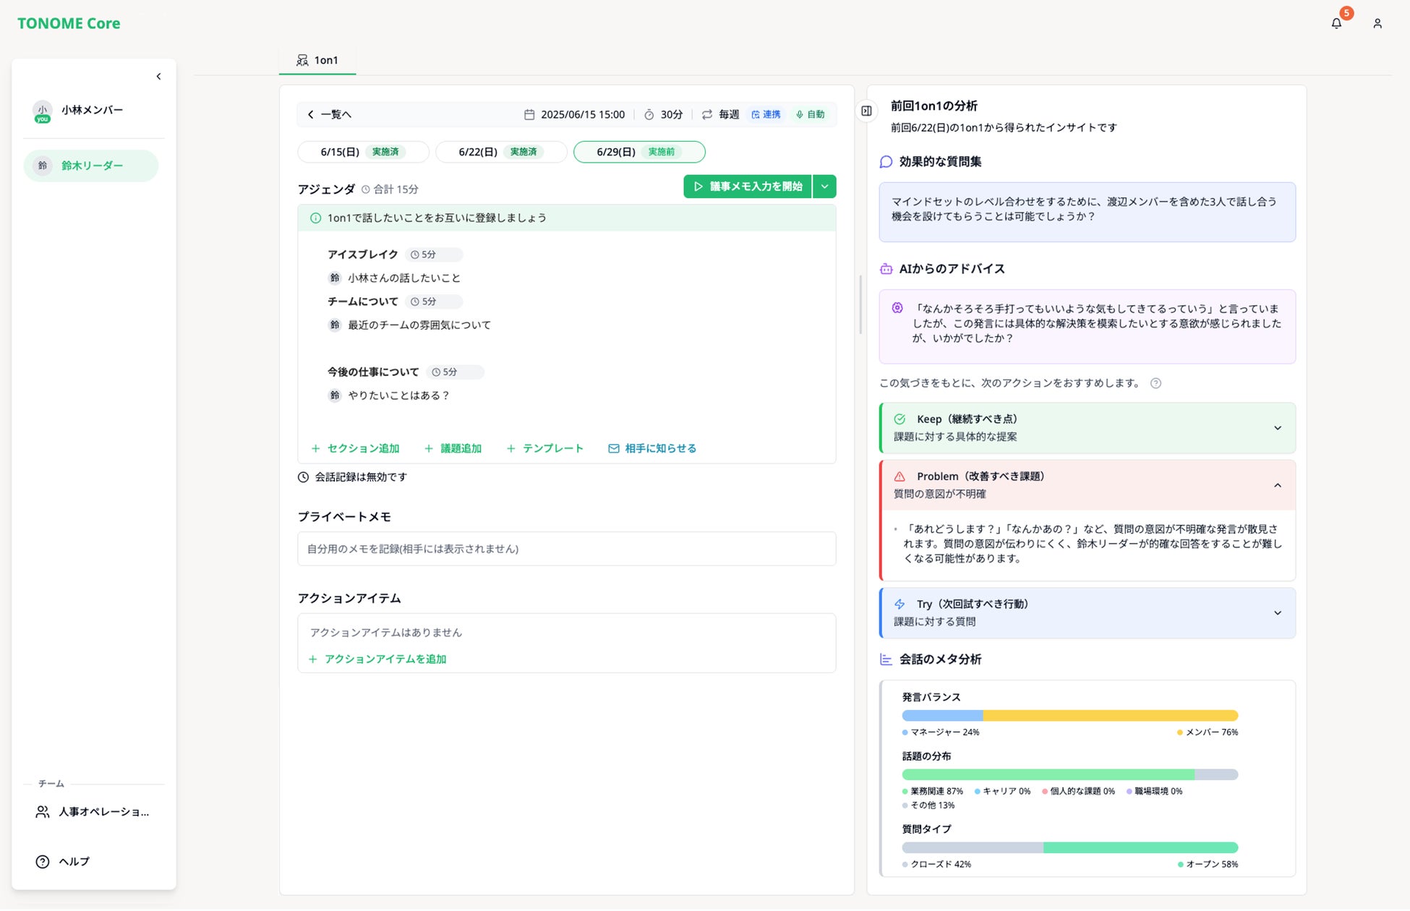This screenshot has width=1410, height=911.
Task: Toggle the analysis side panel icon
Action: point(866,111)
